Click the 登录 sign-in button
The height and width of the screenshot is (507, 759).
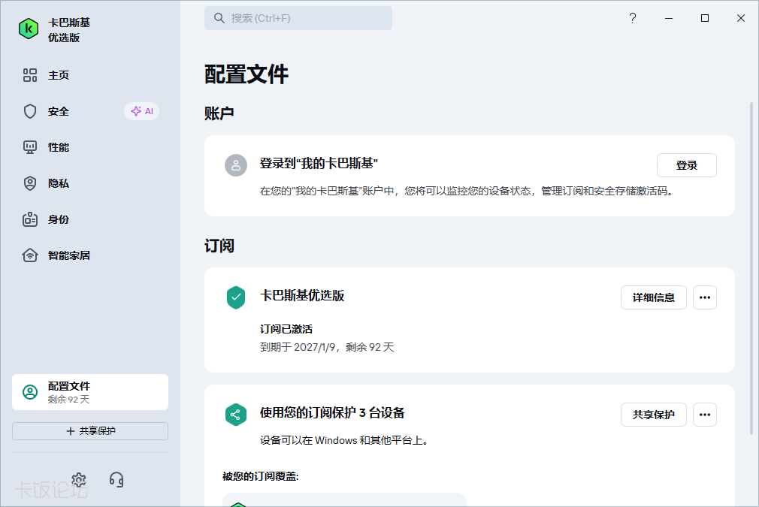[x=686, y=165]
